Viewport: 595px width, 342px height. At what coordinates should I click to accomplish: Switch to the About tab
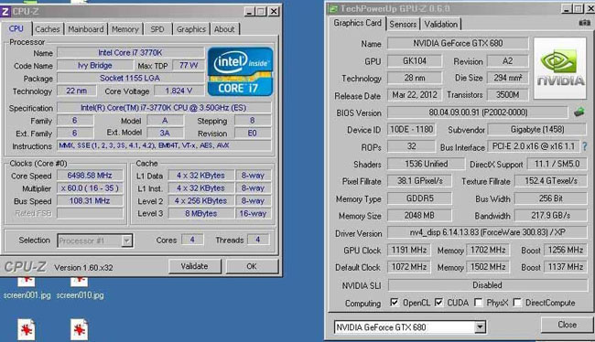(x=224, y=29)
